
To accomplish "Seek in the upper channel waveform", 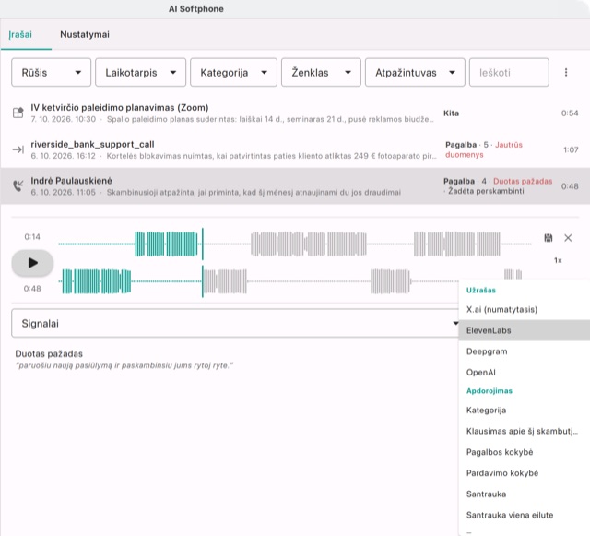I will click(295, 244).
